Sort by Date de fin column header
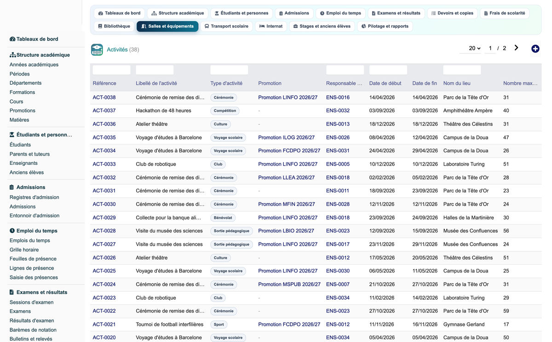Screen dimensions: 552x342 pyautogui.click(x=425, y=83)
